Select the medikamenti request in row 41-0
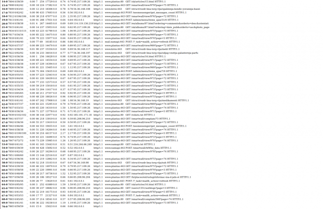Screen dimensions: 323x209 point(157,101)
